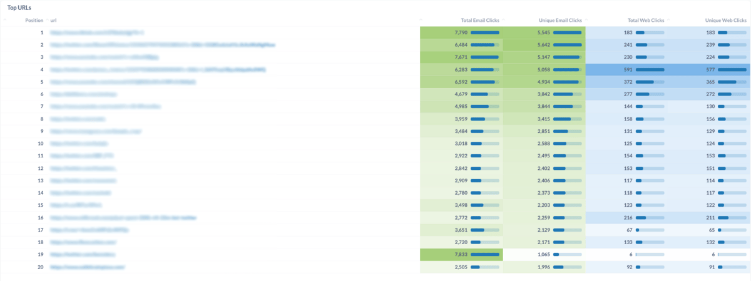Open the blurred URL link in position 9 row

coord(95,131)
